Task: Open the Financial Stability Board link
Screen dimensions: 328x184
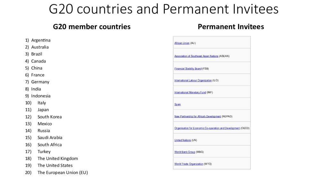Action: click(x=188, y=69)
